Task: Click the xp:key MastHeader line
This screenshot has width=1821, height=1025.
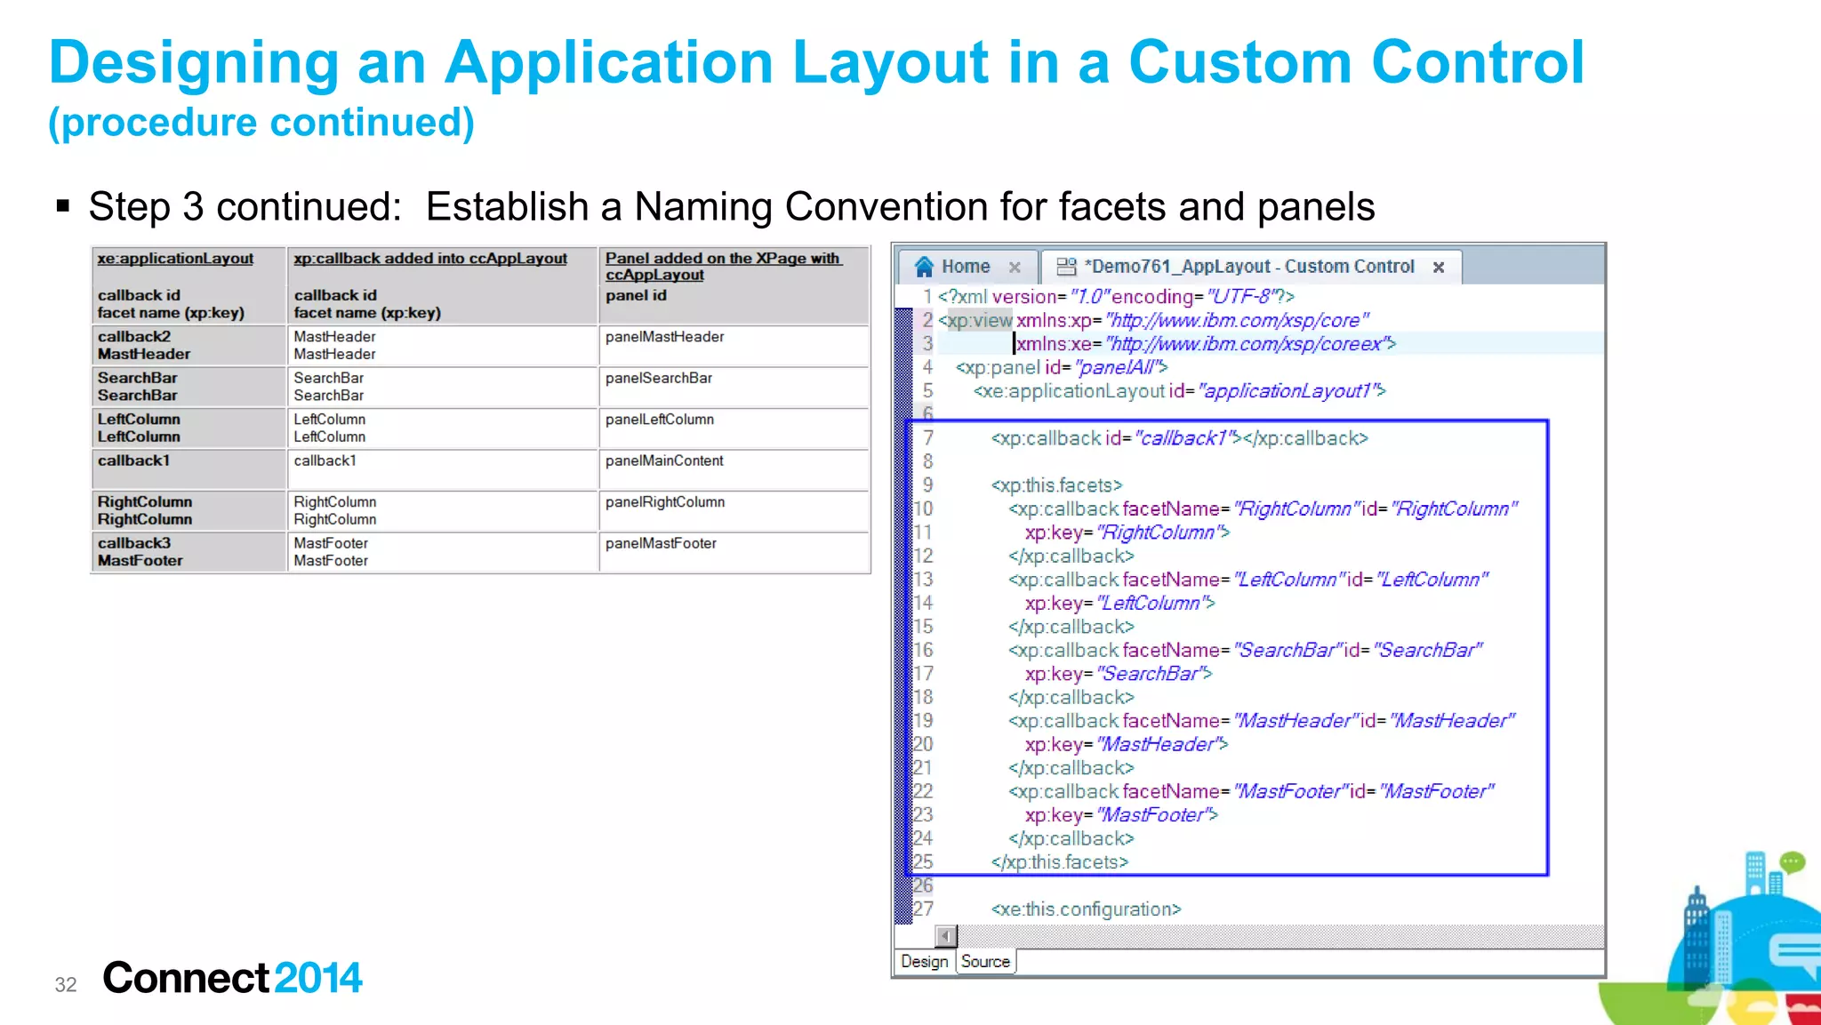Action: (1127, 744)
